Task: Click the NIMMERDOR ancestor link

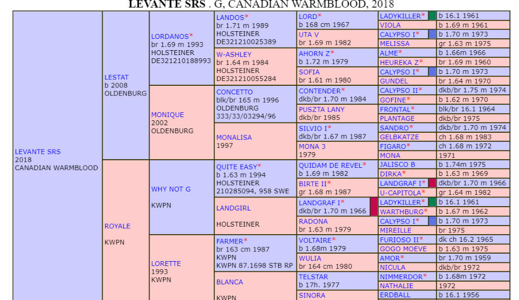Action: 402,277
